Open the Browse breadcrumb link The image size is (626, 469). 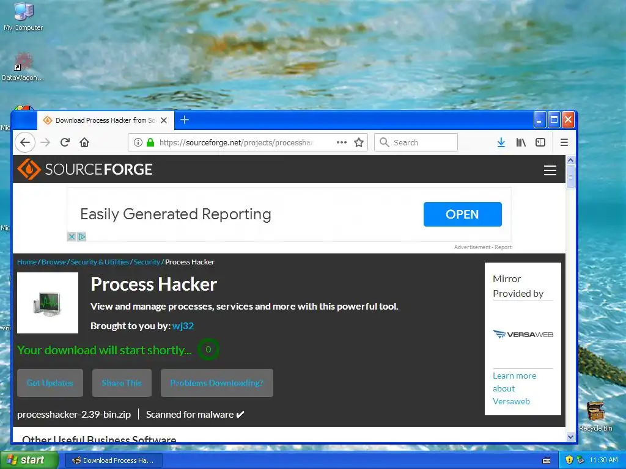[54, 262]
